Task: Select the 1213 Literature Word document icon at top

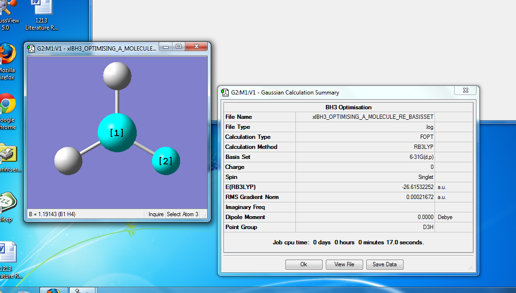Action: (41, 15)
